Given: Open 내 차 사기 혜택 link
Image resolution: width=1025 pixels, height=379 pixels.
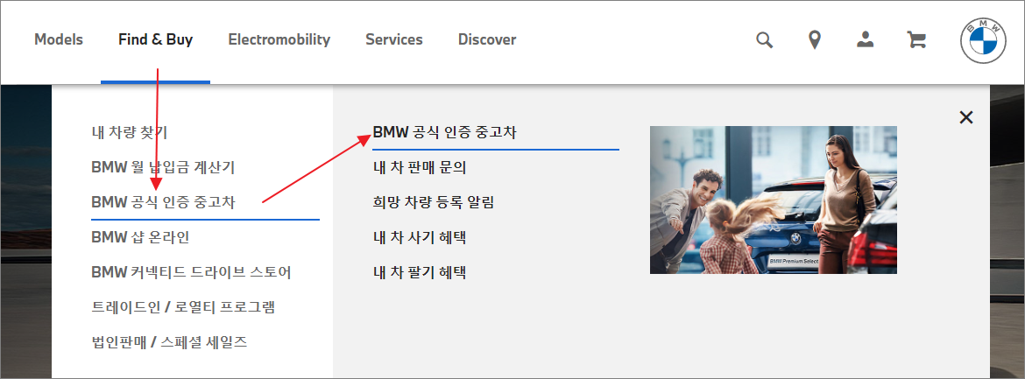Looking at the screenshot, I should pyautogui.click(x=419, y=236).
